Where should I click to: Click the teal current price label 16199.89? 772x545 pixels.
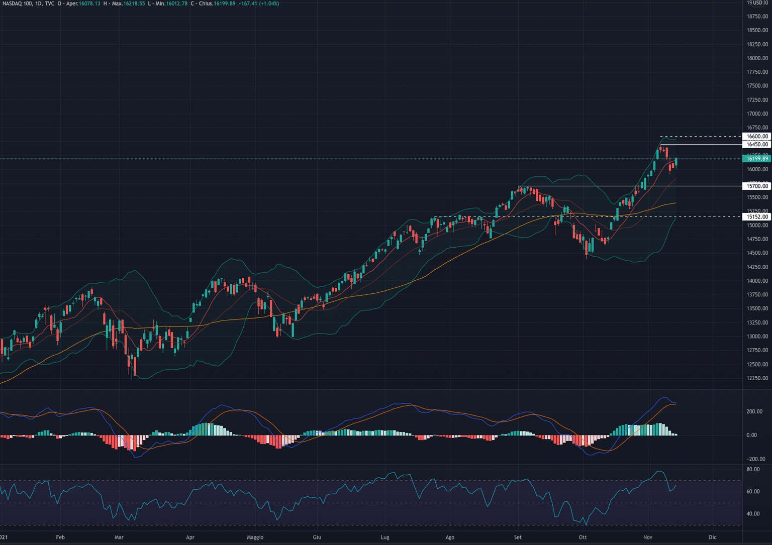(756, 158)
